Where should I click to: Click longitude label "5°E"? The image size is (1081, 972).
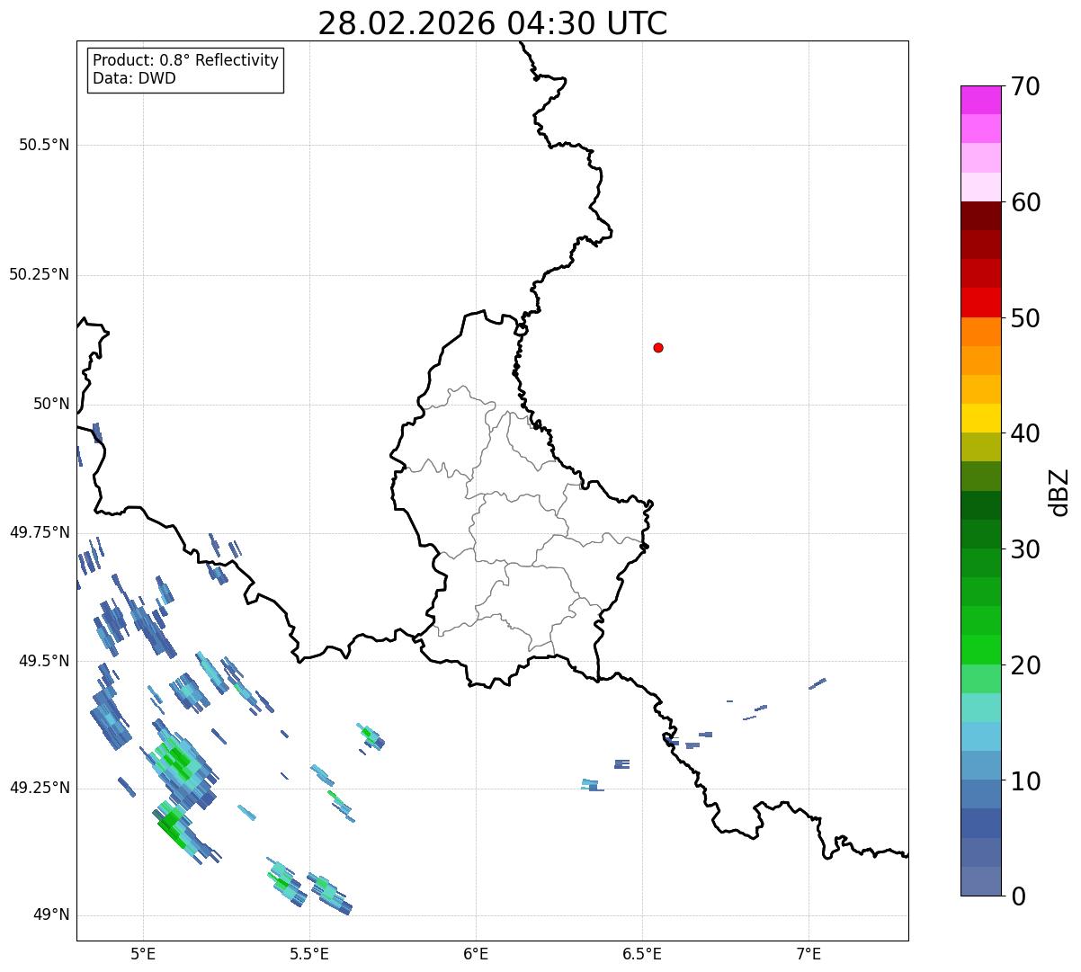144,953
